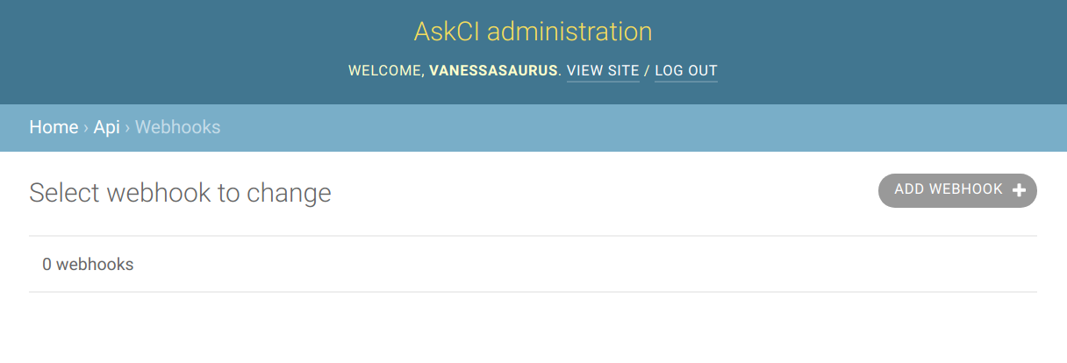Go to the Home breadcrumb
This screenshot has width=1067, height=363.
click(54, 127)
